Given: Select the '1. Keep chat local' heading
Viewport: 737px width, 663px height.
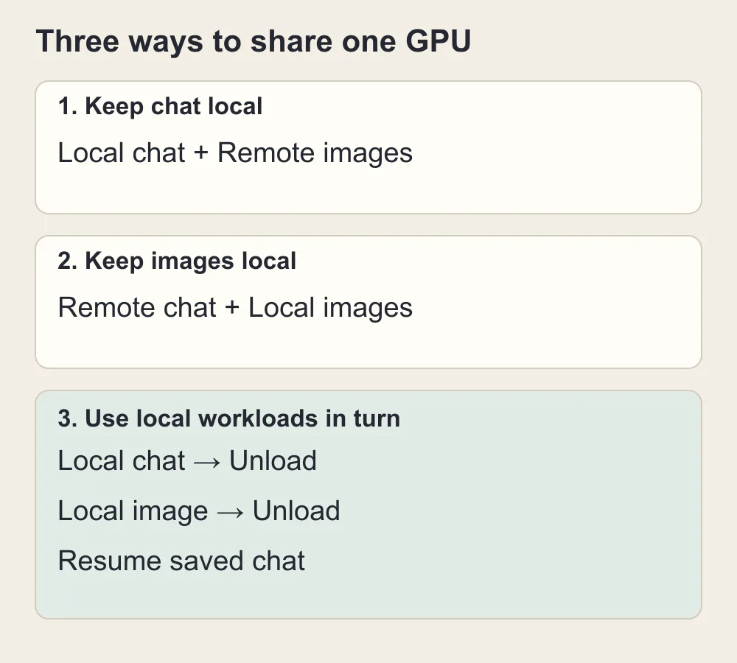Looking at the screenshot, I should 160,106.
